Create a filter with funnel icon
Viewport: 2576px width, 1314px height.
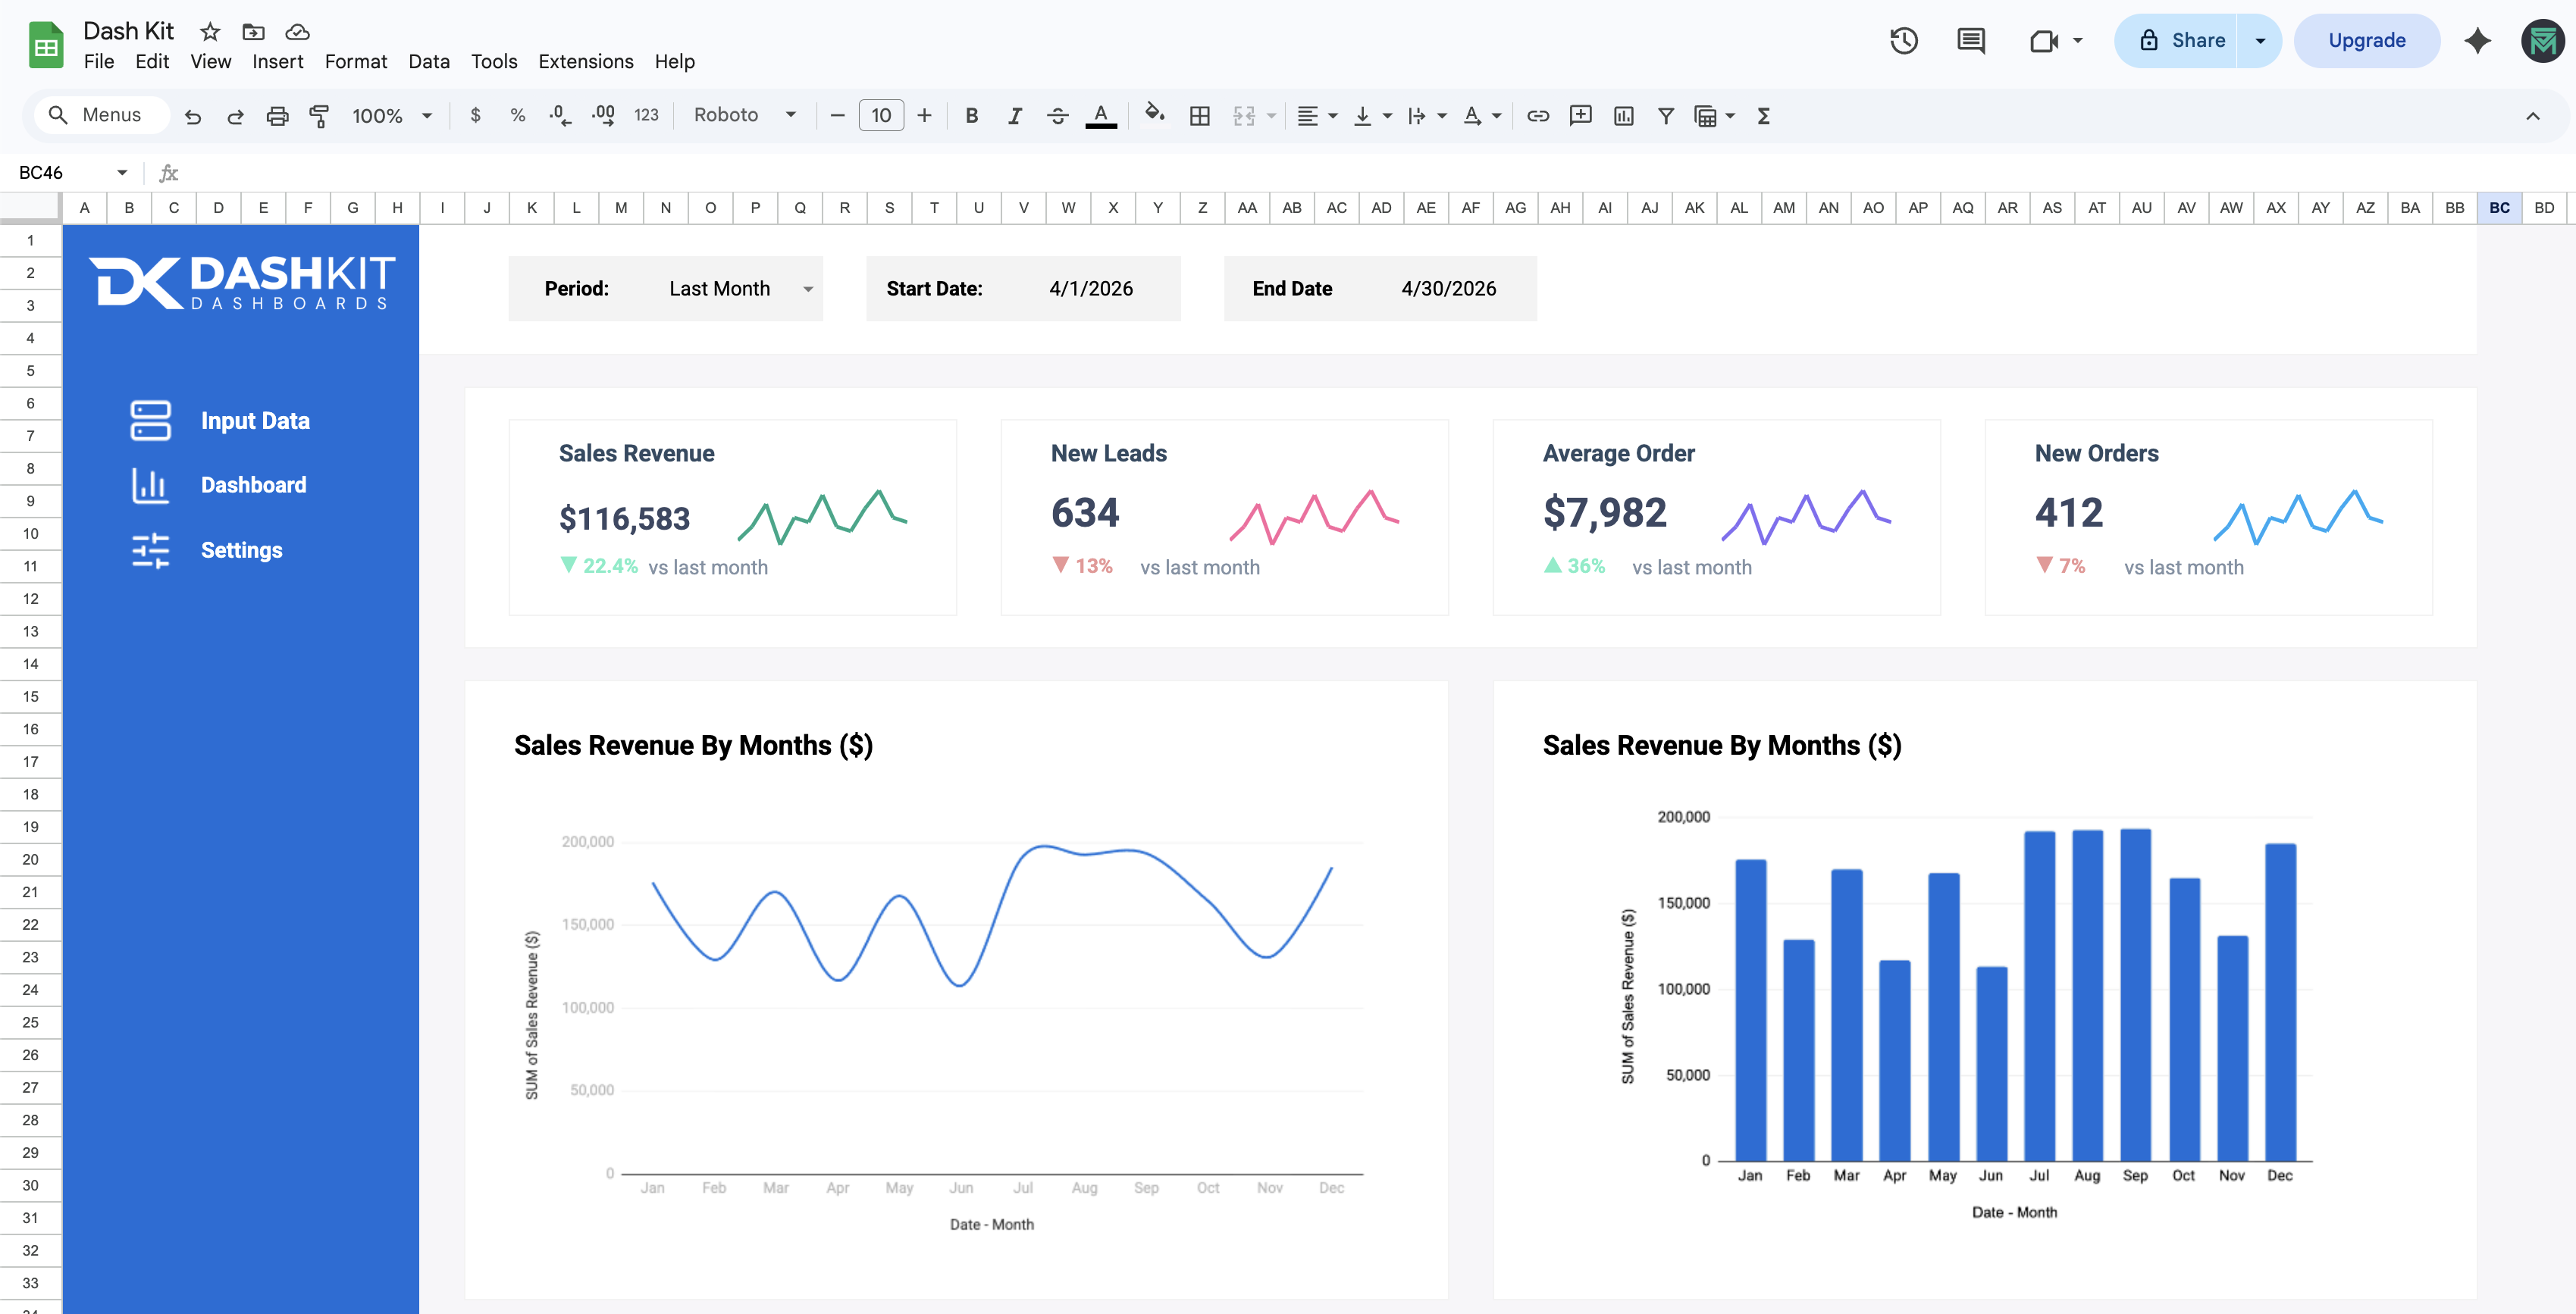pyautogui.click(x=1665, y=116)
